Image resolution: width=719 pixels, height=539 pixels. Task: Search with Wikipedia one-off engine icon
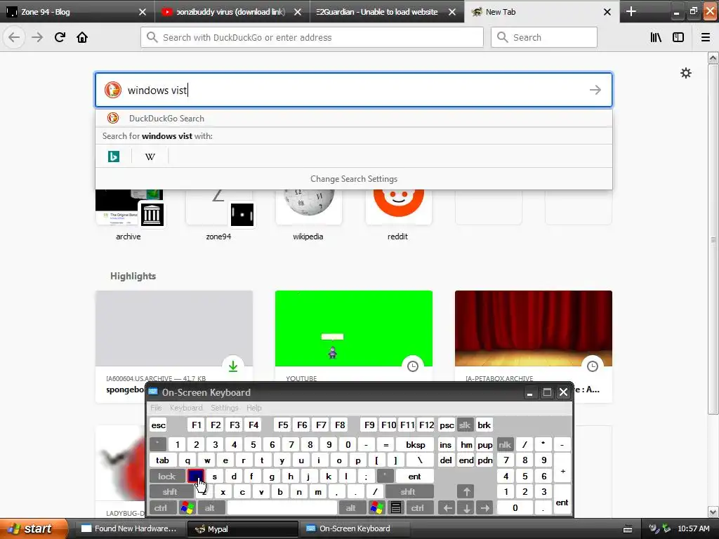(x=150, y=157)
